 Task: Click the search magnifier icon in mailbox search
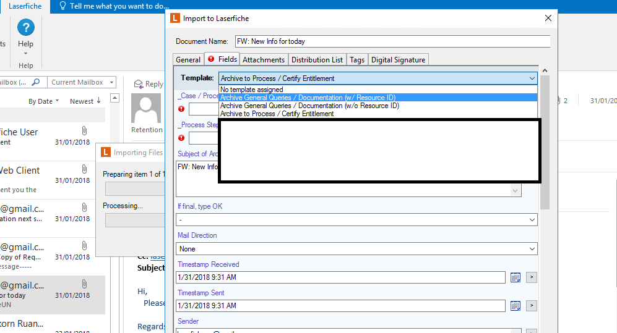point(35,82)
